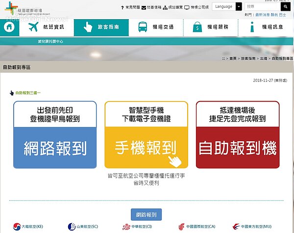Image resolution: width=294 pixels, height=233 pixels.
Task: Click the yellow 手機報到 card
Action: point(146,134)
